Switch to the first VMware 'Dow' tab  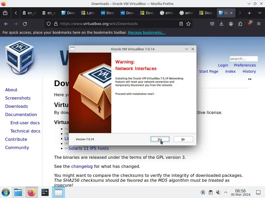pos(108,13)
